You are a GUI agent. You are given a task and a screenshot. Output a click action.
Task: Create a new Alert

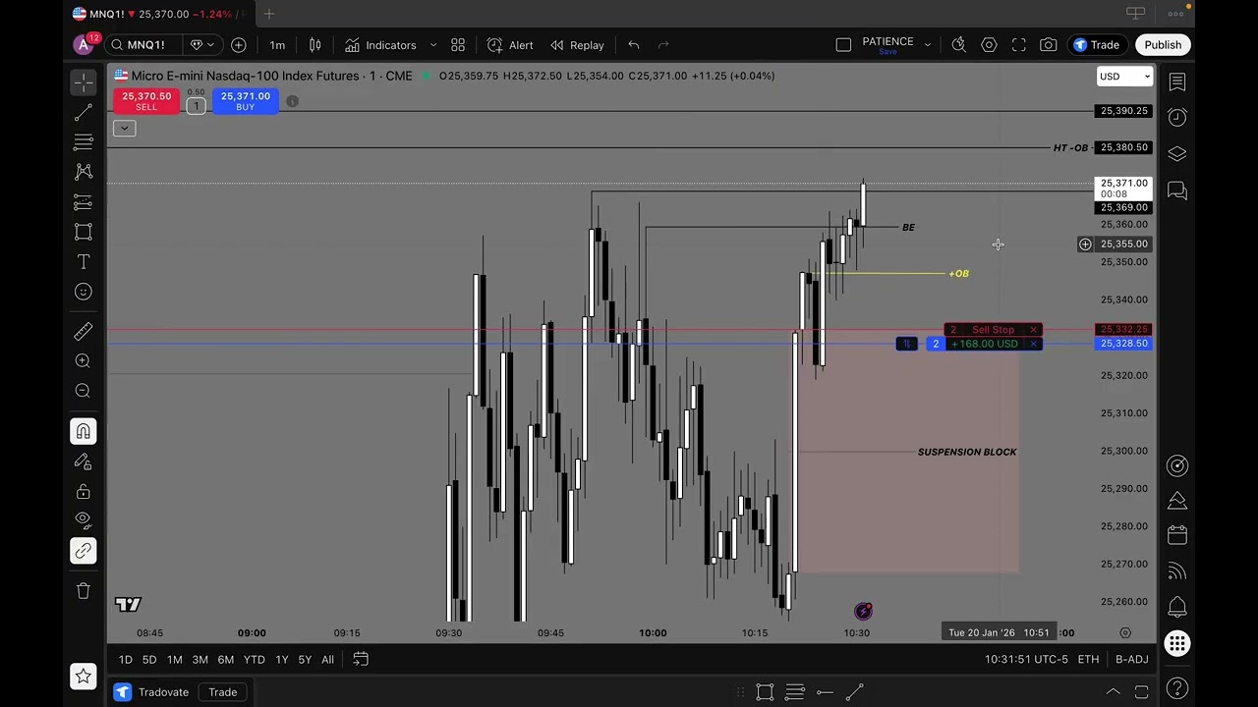click(510, 45)
